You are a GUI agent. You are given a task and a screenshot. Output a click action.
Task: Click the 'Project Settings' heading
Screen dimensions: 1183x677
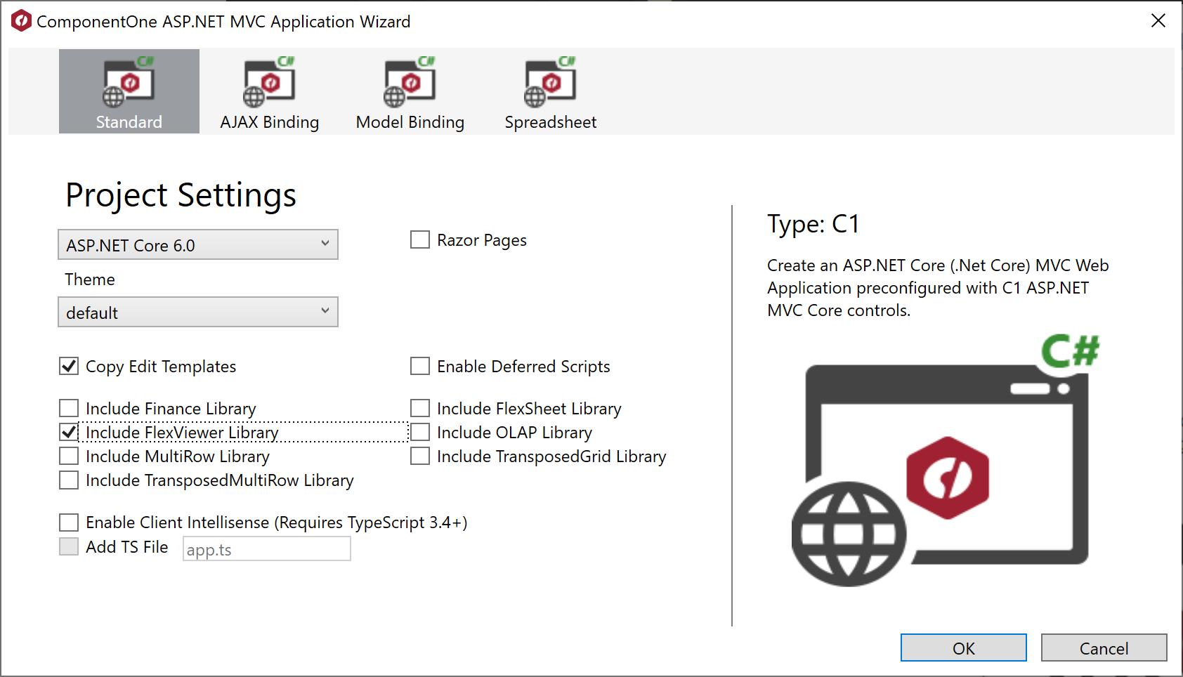coord(181,195)
